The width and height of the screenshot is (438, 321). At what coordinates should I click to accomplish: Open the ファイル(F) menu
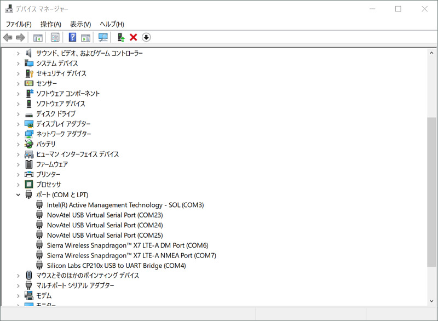pos(19,24)
